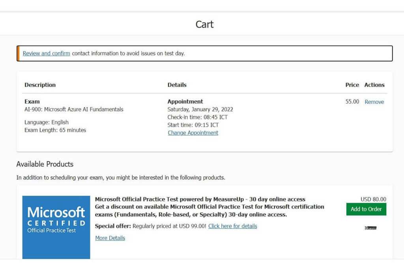Follow the More Details link
The height and width of the screenshot is (263, 404).
coord(110,238)
